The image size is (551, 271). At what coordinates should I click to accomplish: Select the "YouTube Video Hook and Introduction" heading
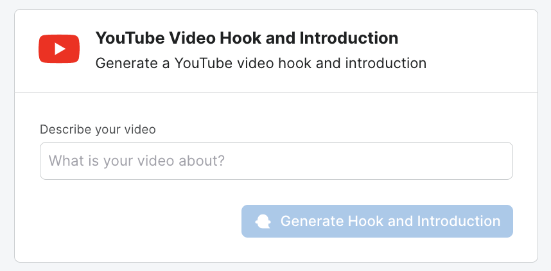tap(247, 38)
